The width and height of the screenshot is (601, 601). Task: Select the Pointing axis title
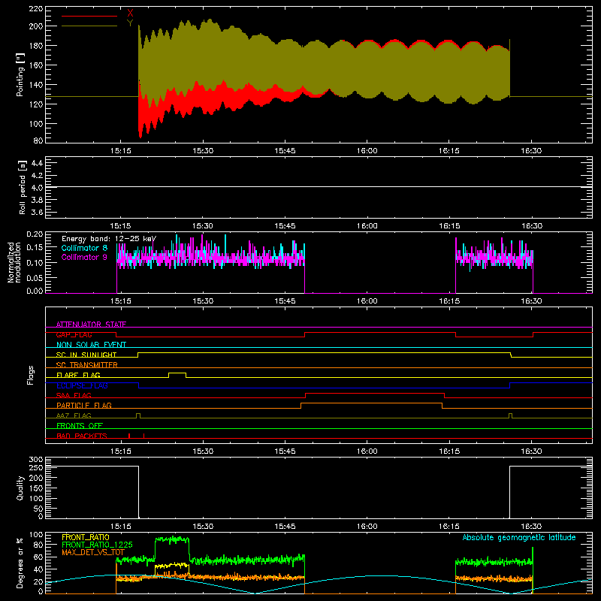20,74
